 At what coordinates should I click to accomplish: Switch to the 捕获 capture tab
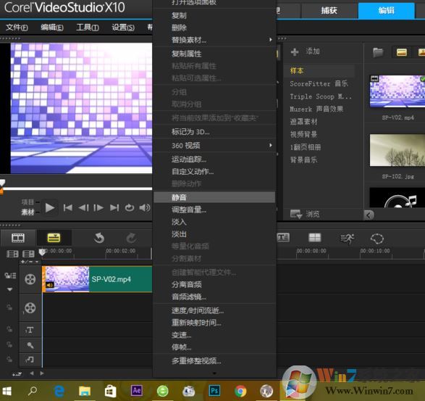pyautogui.click(x=329, y=11)
